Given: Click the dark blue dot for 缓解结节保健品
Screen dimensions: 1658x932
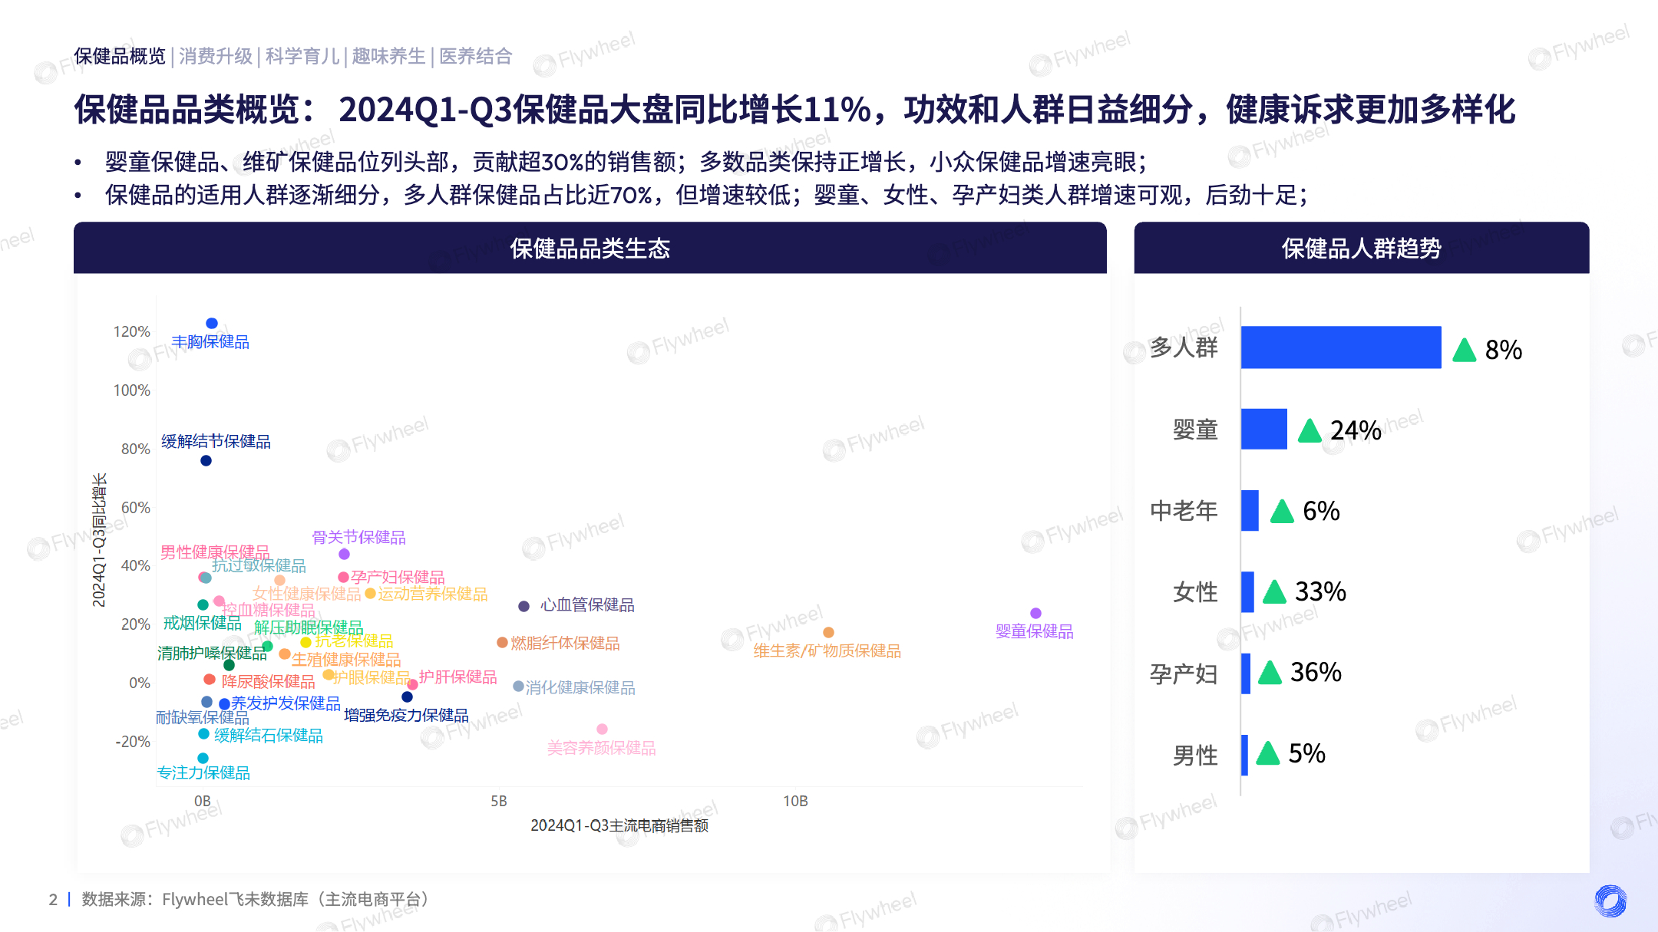Looking at the screenshot, I should point(206,460).
